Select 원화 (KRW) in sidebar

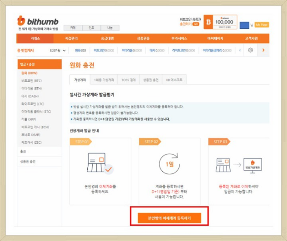[29, 73]
